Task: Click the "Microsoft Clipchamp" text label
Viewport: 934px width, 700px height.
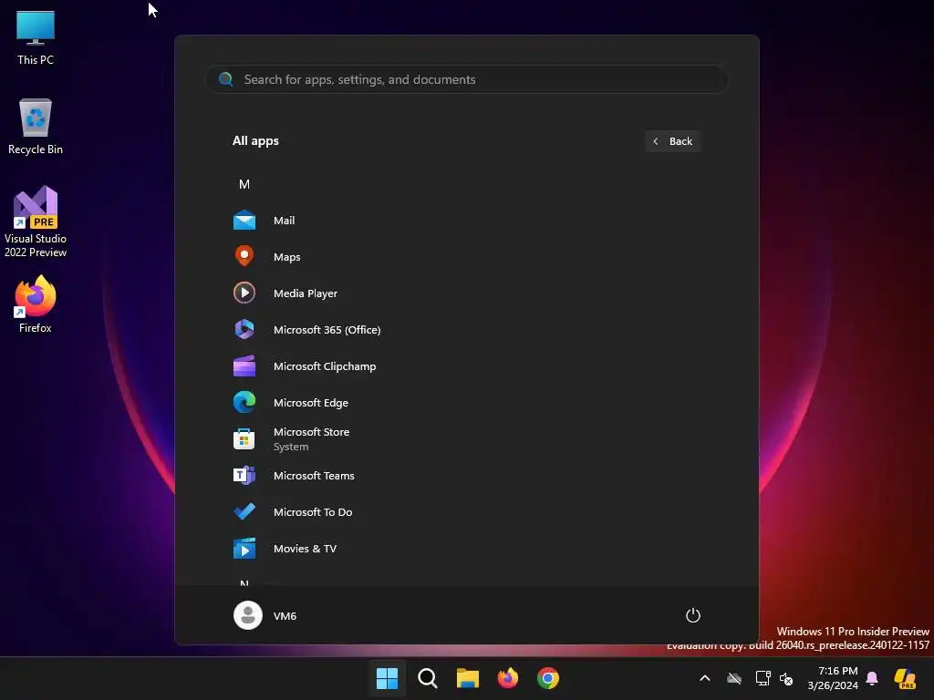Action: (325, 366)
